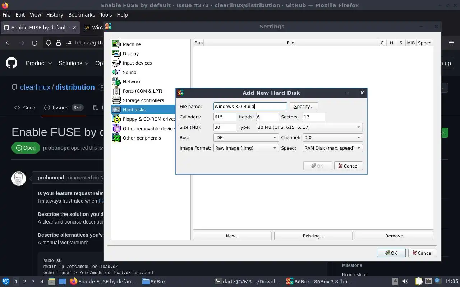Click the Cylinders input field
The image size is (460, 287).
[x=225, y=117]
